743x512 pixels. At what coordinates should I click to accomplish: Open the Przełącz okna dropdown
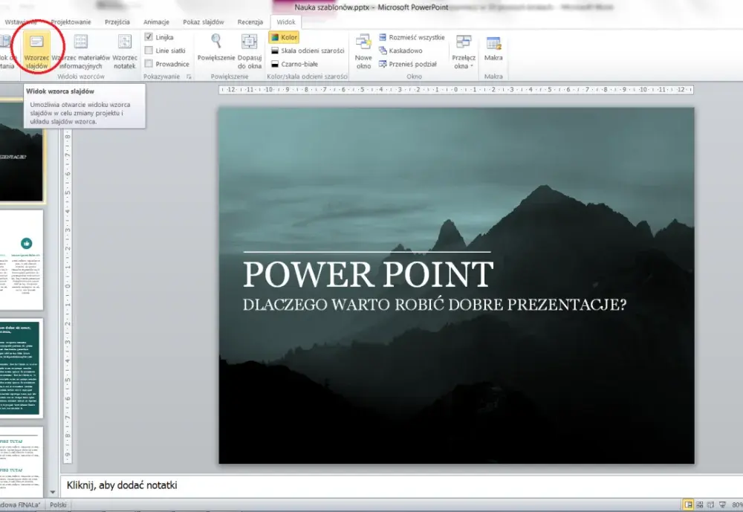pos(464,52)
